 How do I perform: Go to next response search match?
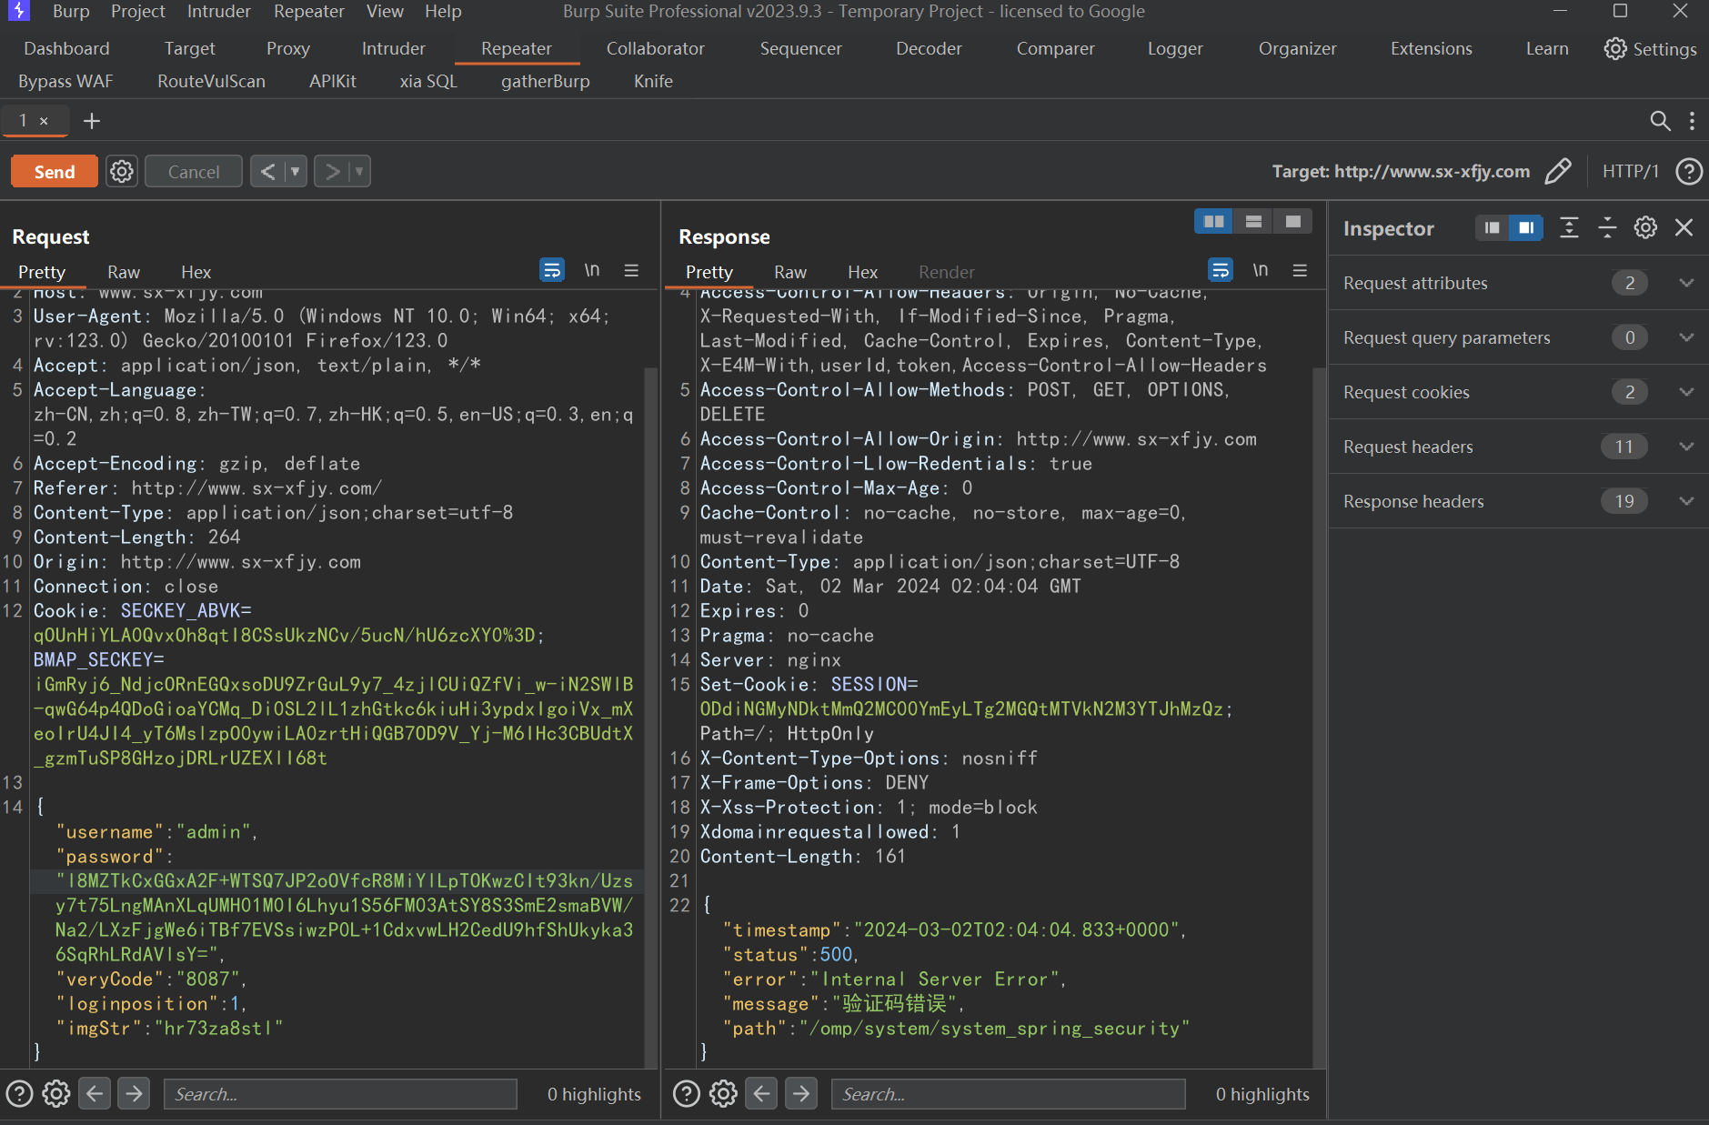click(x=801, y=1093)
